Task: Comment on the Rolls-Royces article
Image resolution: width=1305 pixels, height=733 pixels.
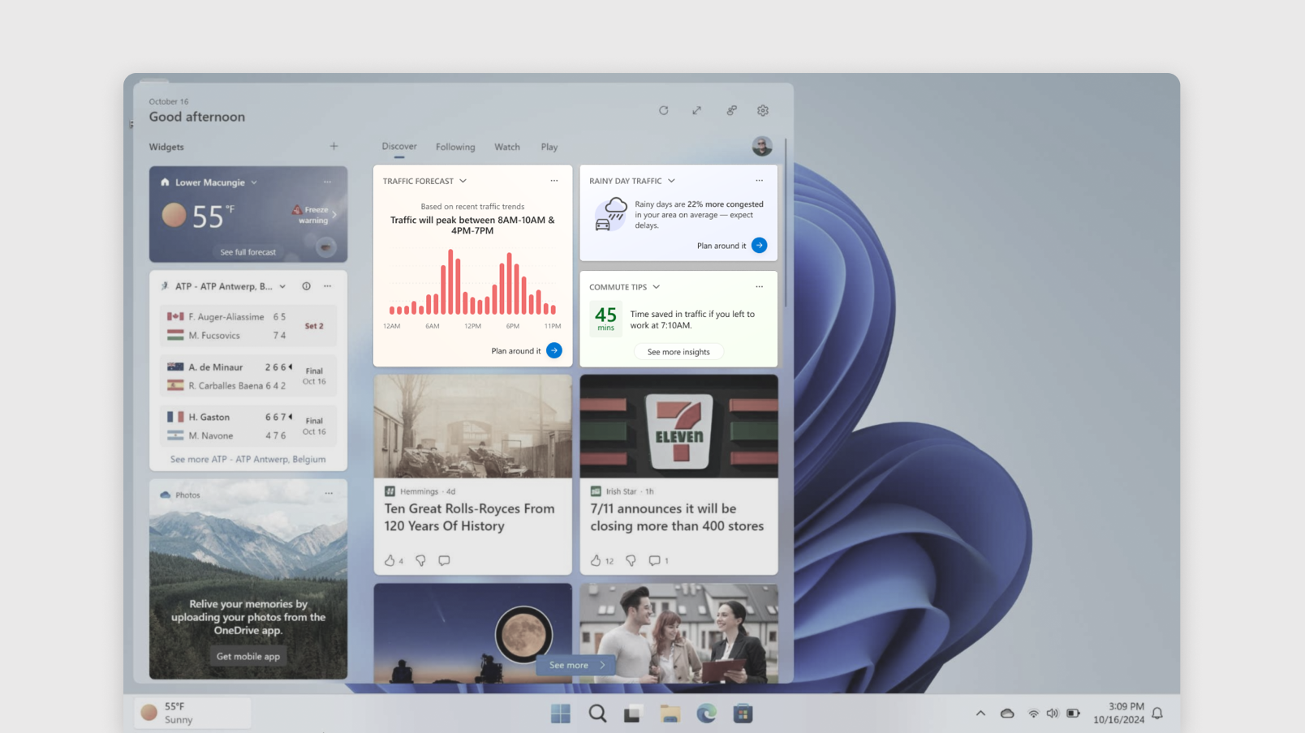Action: (444, 560)
